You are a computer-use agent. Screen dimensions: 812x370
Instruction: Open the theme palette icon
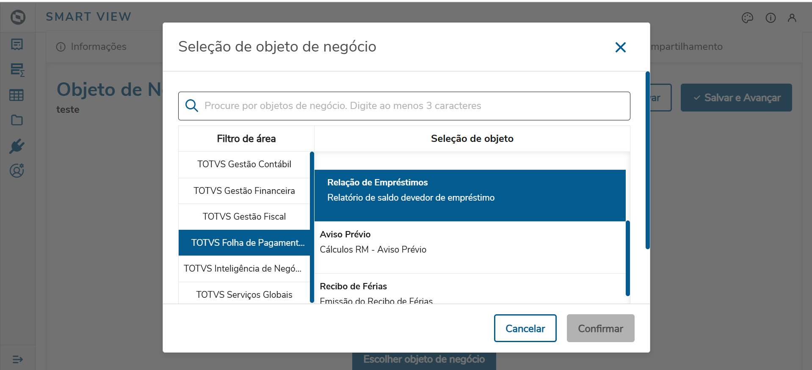pos(747,18)
